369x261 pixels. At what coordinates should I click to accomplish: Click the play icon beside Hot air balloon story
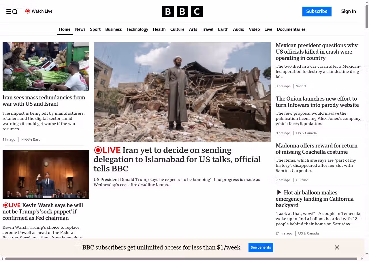(279, 192)
